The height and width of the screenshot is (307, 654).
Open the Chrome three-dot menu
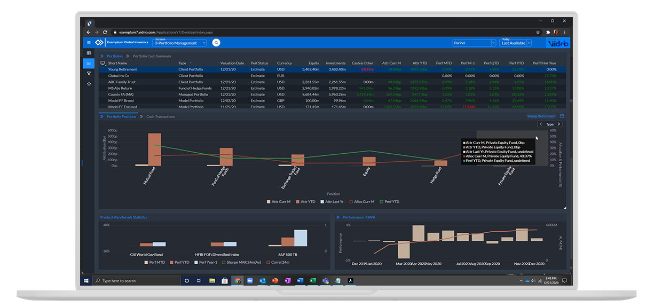coord(565,32)
